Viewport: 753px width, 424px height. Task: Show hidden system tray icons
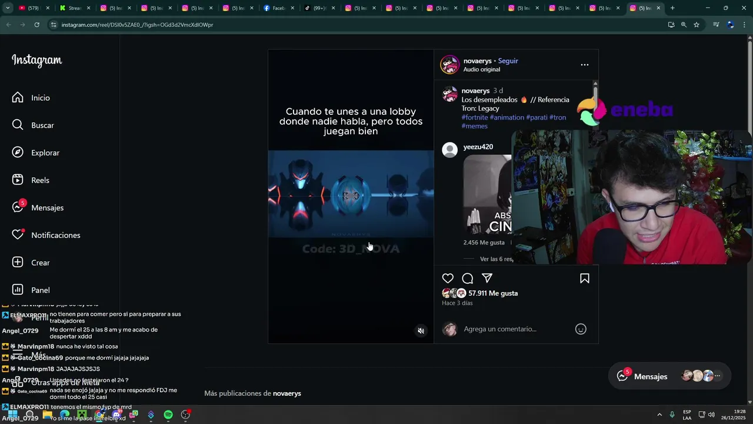pyautogui.click(x=659, y=415)
